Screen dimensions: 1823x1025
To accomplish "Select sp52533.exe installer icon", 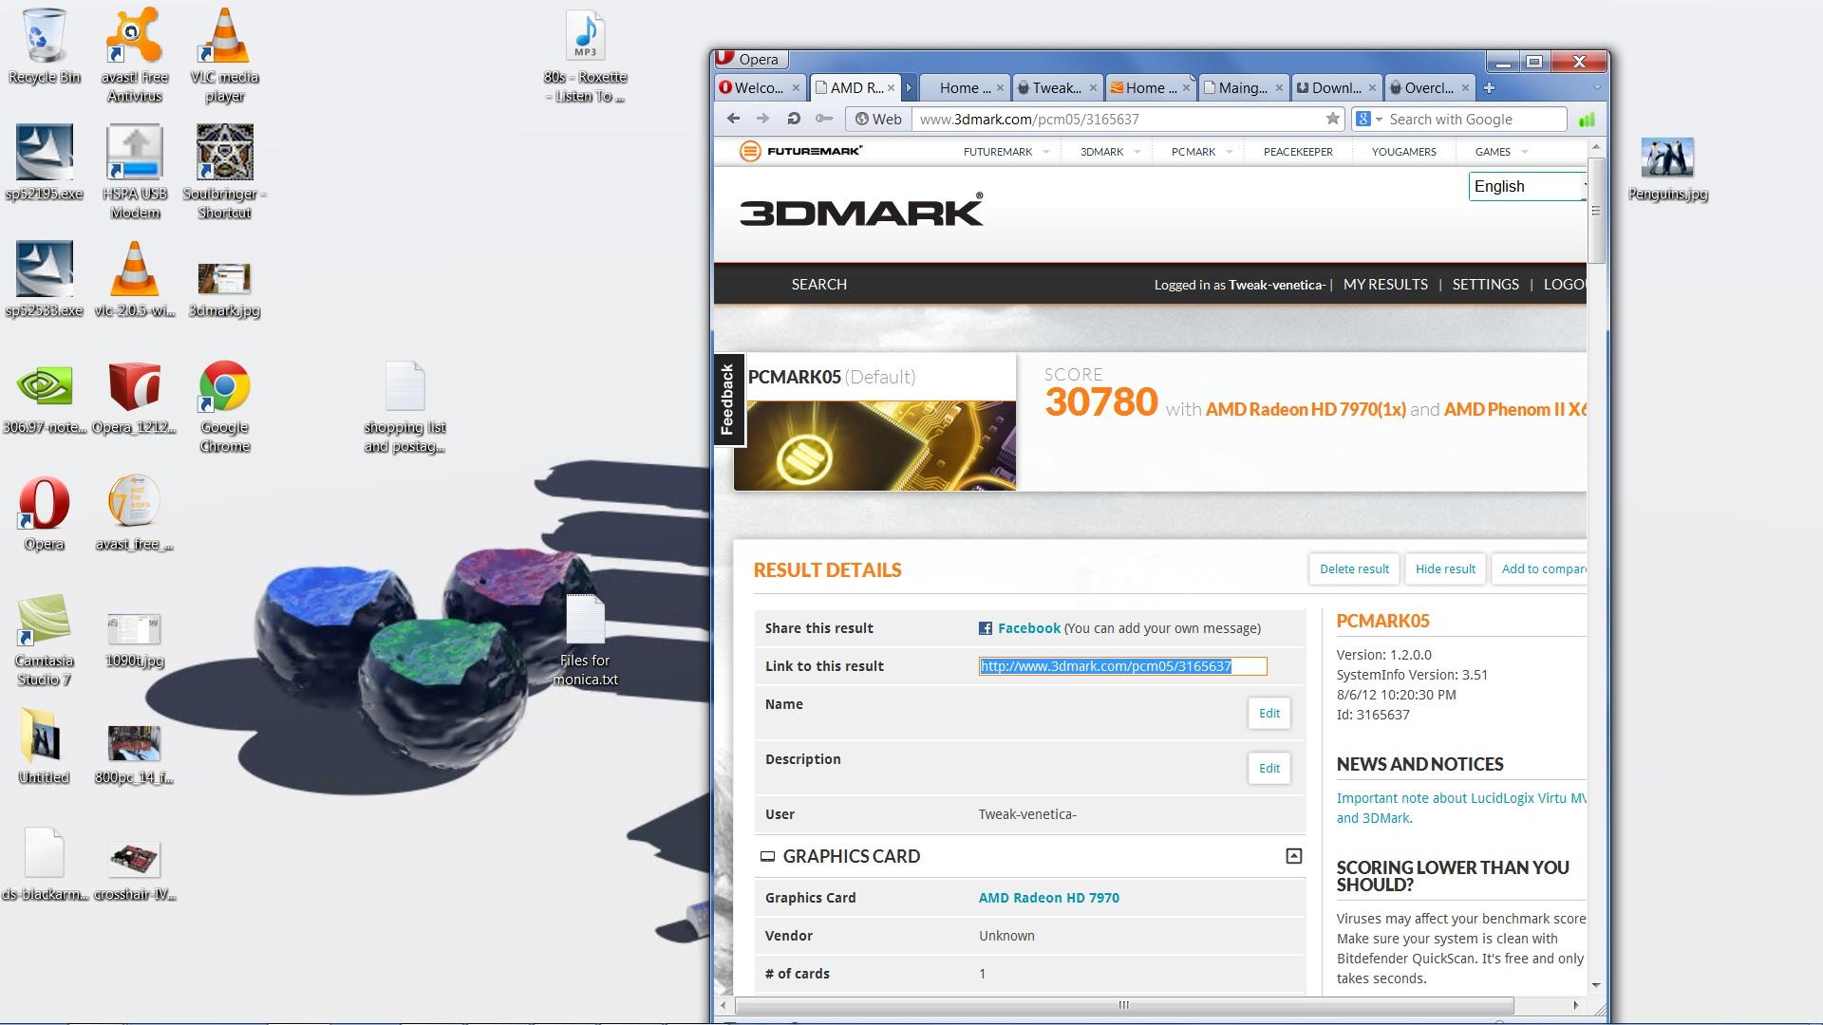I will point(44,279).
